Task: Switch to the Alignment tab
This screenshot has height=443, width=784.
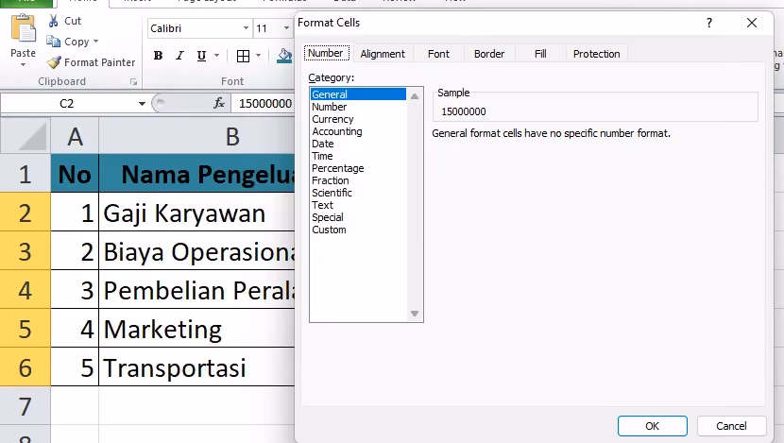Action: [383, 54]
